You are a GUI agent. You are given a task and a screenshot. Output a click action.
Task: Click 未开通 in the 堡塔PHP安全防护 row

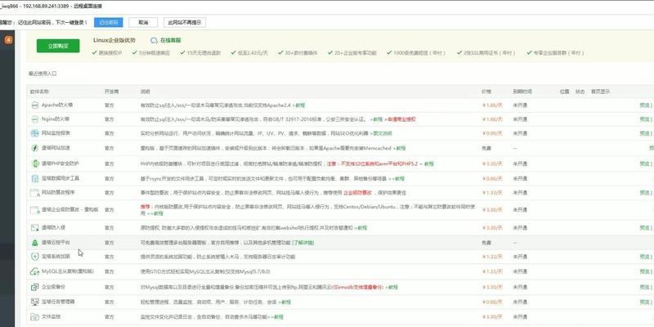click(x=520, y=163)
